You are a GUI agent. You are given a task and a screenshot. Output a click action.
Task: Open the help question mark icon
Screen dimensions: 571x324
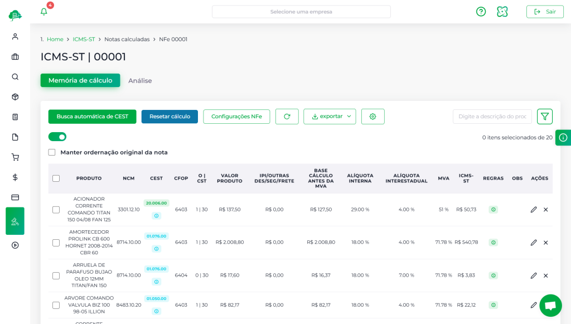click(x=481, y=12)
